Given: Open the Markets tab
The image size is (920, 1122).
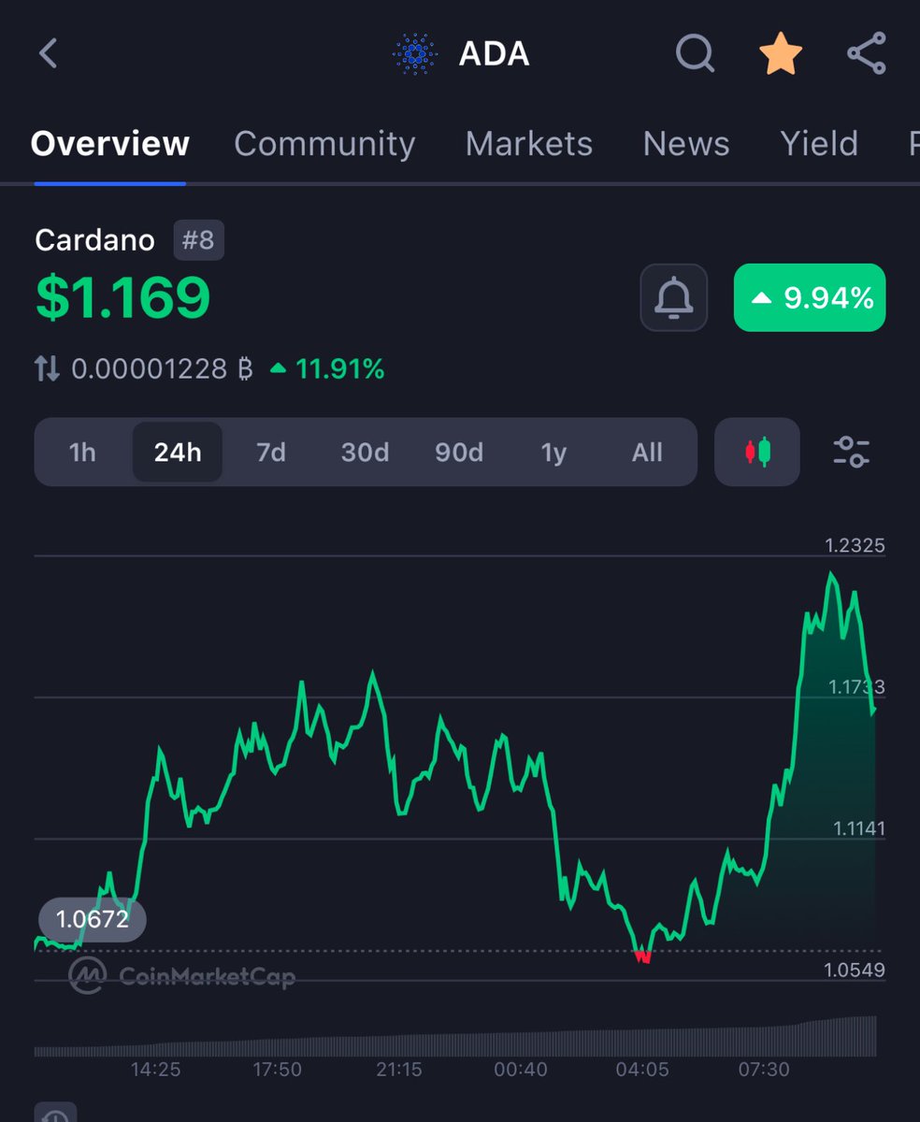Looking at the screenshot, I should (x=529, y=143).
